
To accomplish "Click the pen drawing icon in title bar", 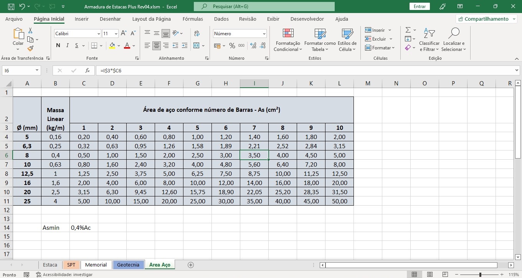I will [443, 7].
